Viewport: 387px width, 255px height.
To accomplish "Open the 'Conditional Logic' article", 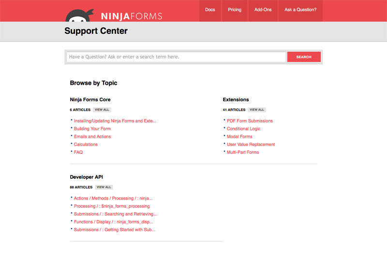I will click(244, 129).
